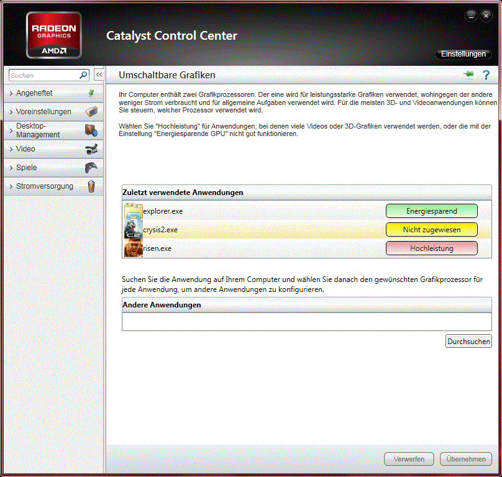502x477 pixels.
Task: Expand the Video section chevron
Action: (x=11, y=149)
